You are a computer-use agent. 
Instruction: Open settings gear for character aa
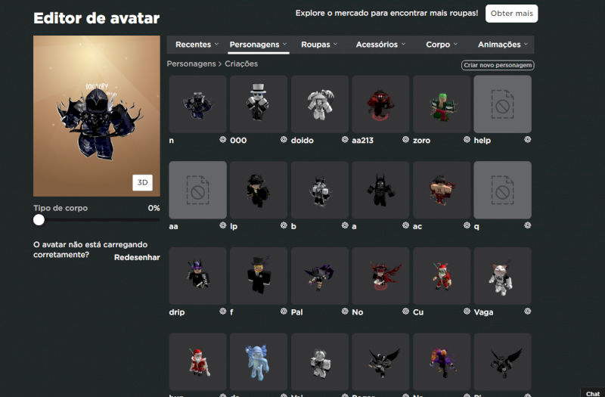[222, 225]
